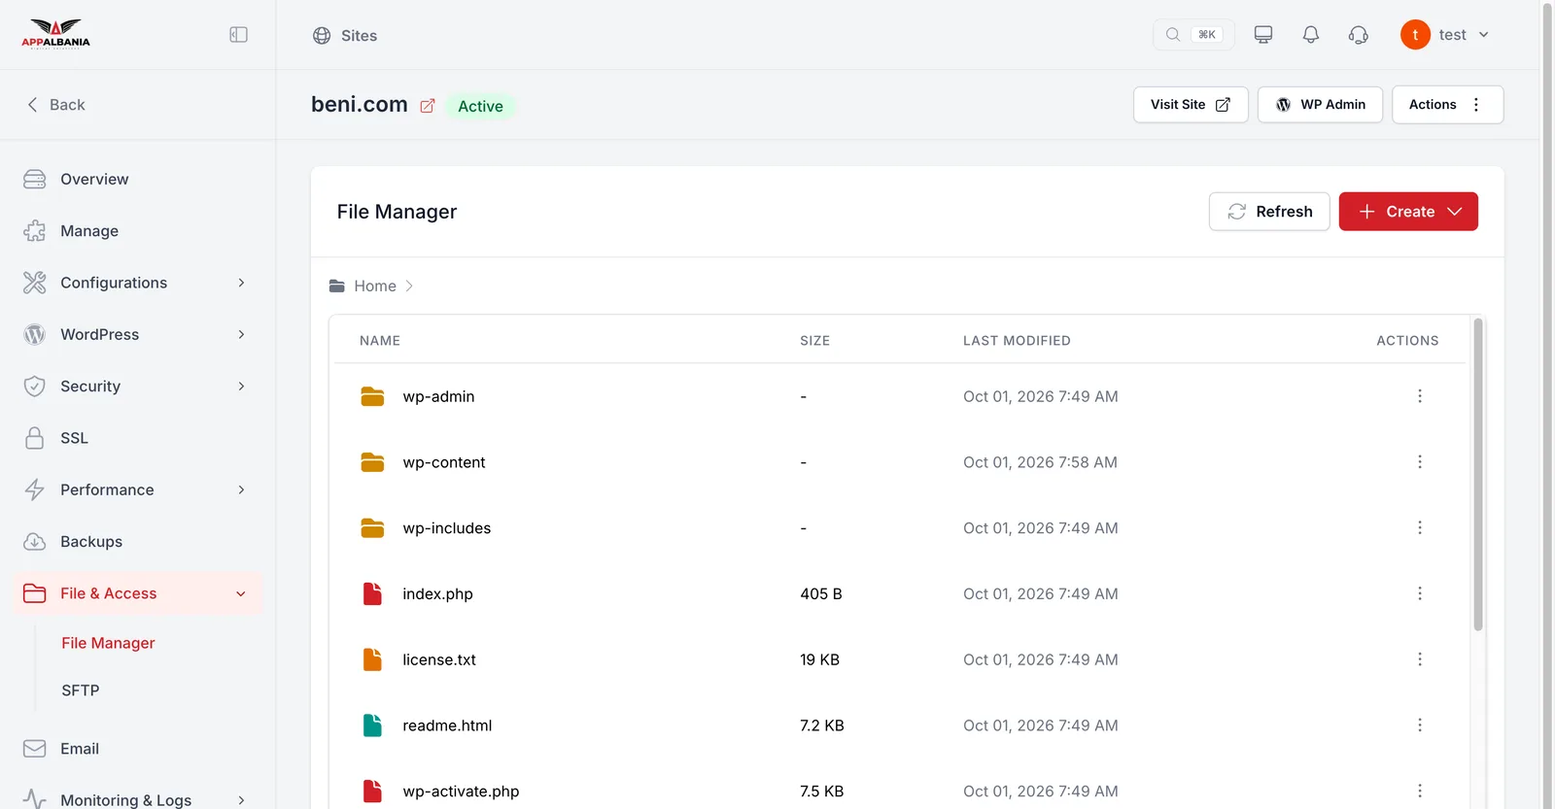
Task: Open the search box with ⌘K
Action: tap(1193, 35)
